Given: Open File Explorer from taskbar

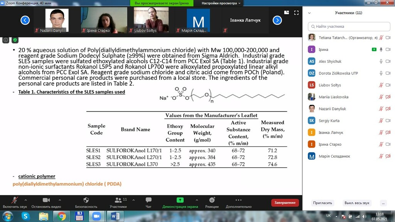Looking at the screenshot, I should click(x=44, y=217).
